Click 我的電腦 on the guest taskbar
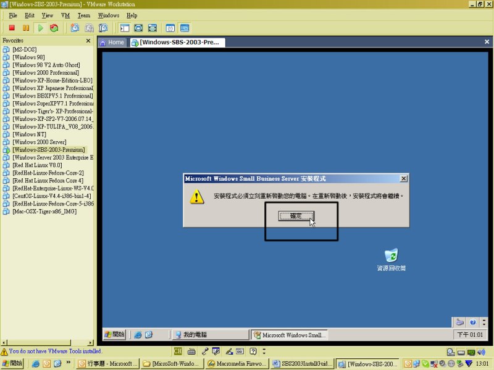 (x=211, y=335)
